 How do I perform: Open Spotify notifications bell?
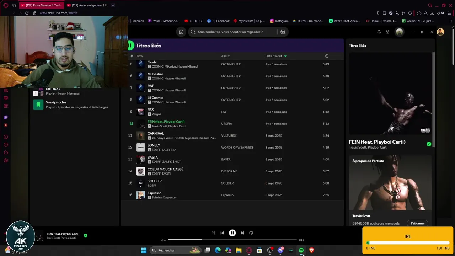(x=379, y=32)
